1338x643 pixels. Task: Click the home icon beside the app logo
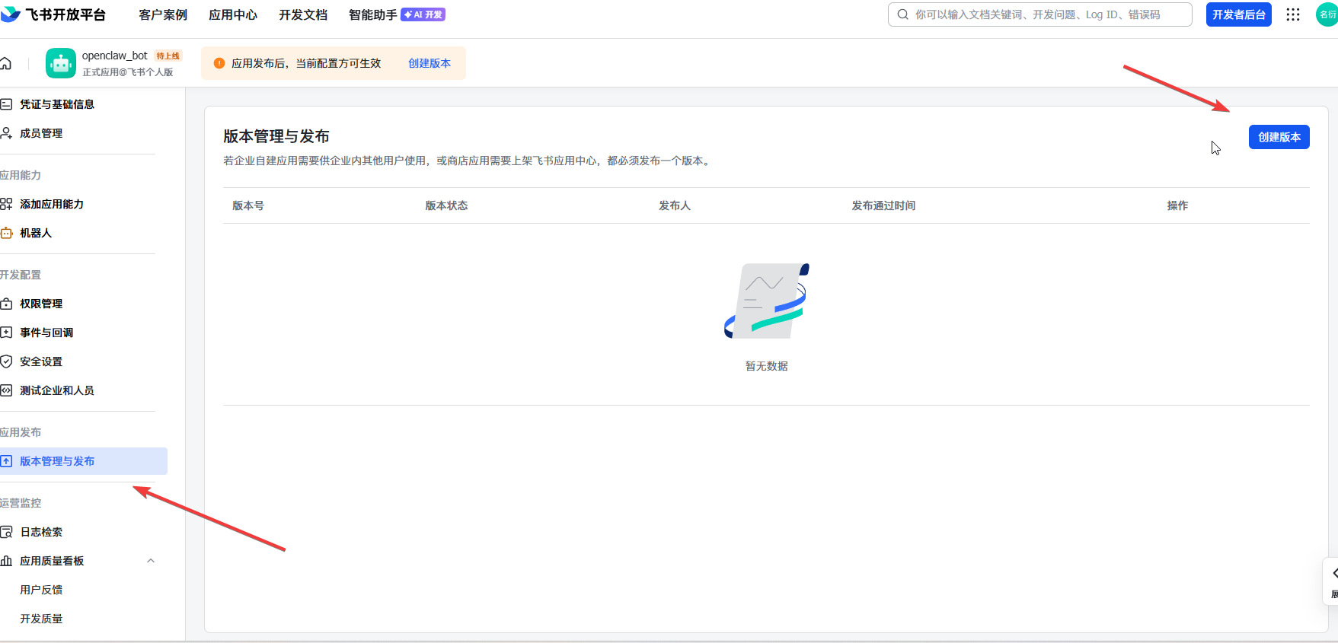(x=6, y=63)
